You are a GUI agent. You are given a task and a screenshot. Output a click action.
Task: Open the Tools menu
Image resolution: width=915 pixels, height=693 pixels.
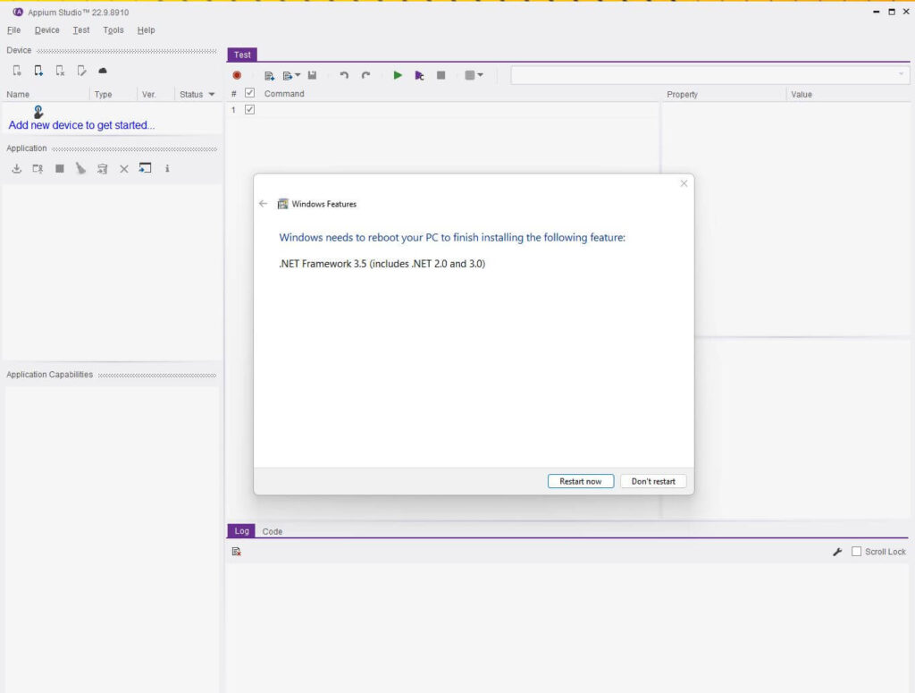[113, 30]
